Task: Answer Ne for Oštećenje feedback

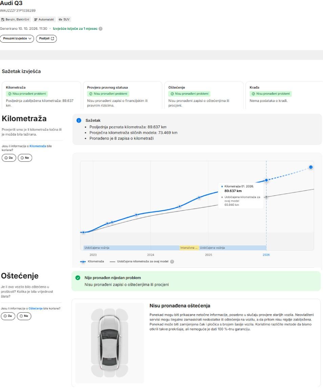Action: [24, 316]
